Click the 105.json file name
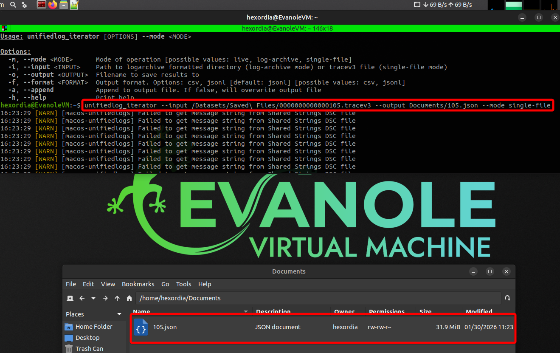 [165, 327]
